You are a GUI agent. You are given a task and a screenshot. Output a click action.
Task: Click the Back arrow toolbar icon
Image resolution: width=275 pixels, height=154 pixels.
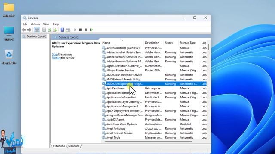coord(24,30)
